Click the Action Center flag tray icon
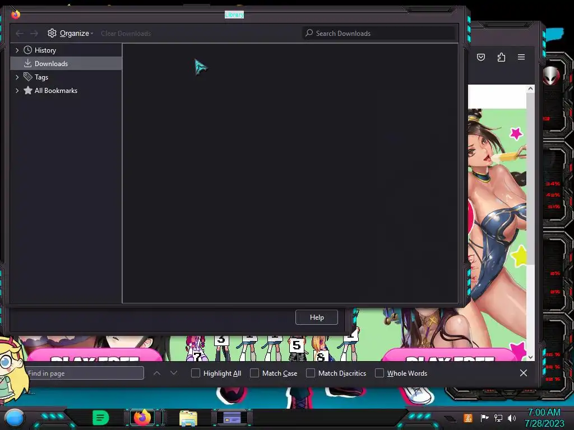Viewport: 574px width, 430px height. (485, 418)
